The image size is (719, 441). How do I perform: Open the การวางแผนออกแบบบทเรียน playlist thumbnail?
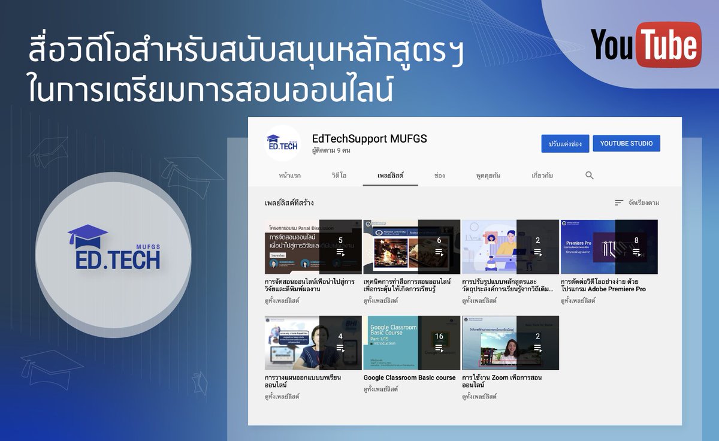click(x=313, y=343)
